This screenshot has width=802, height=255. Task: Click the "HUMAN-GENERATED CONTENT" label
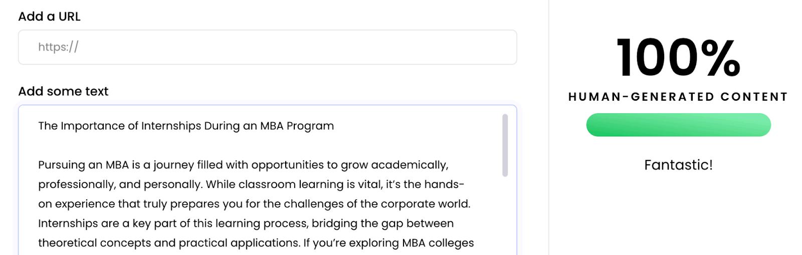[678, 97]
